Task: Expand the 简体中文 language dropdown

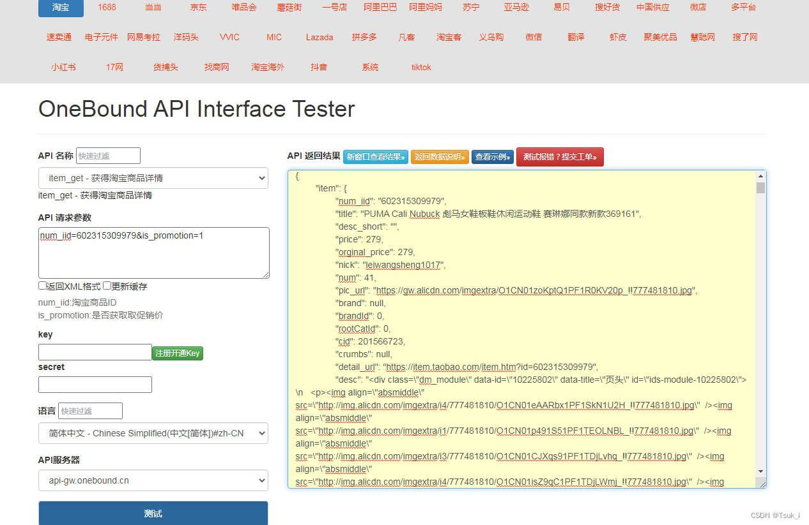Action: [x=153, y=433]
